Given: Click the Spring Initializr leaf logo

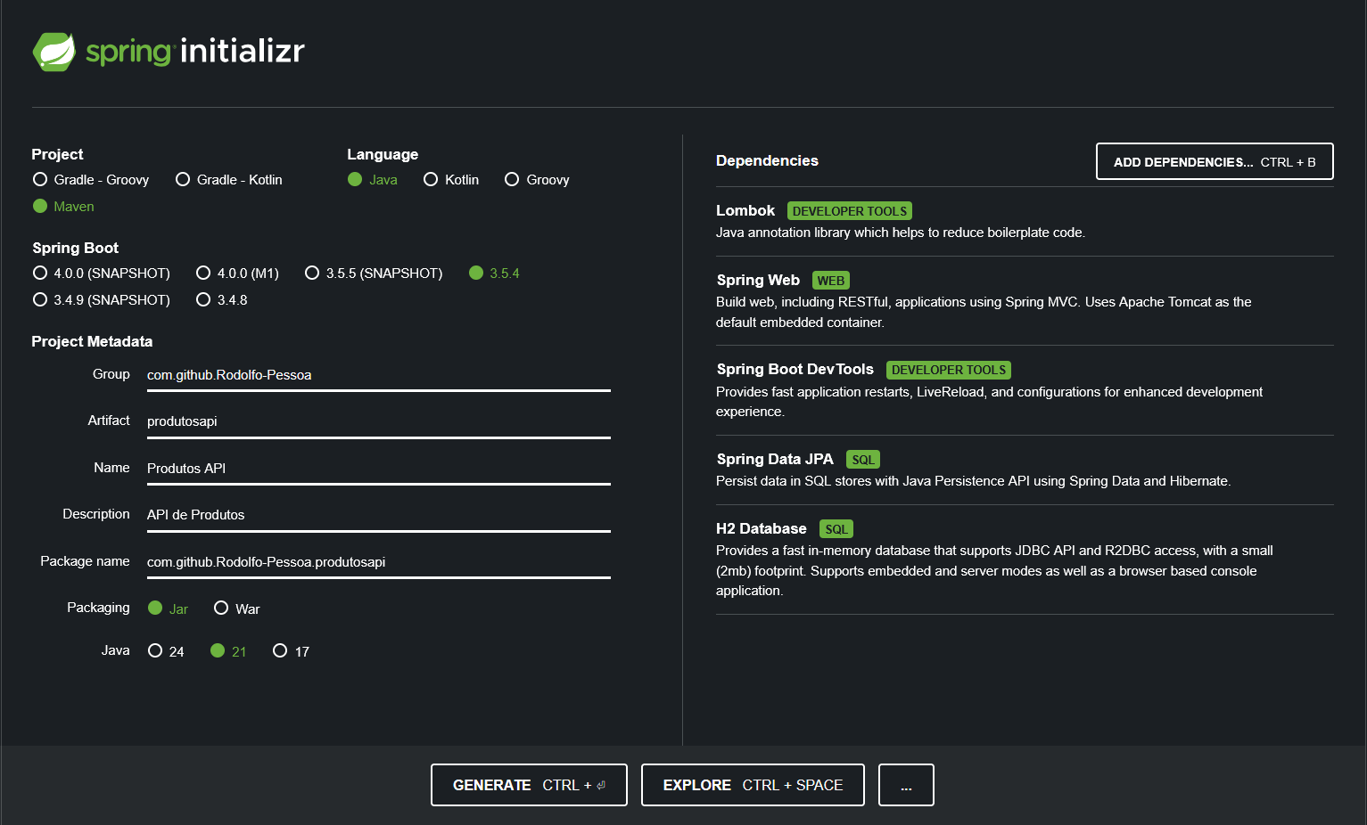Looking at the screenshot, I should 55,52.
